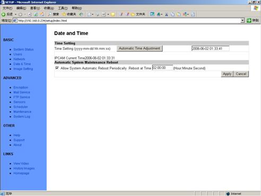The image size is (261, 196).
Task: Toggle Allow System Automatic Reboot checkbox
Action: point(57,68)
